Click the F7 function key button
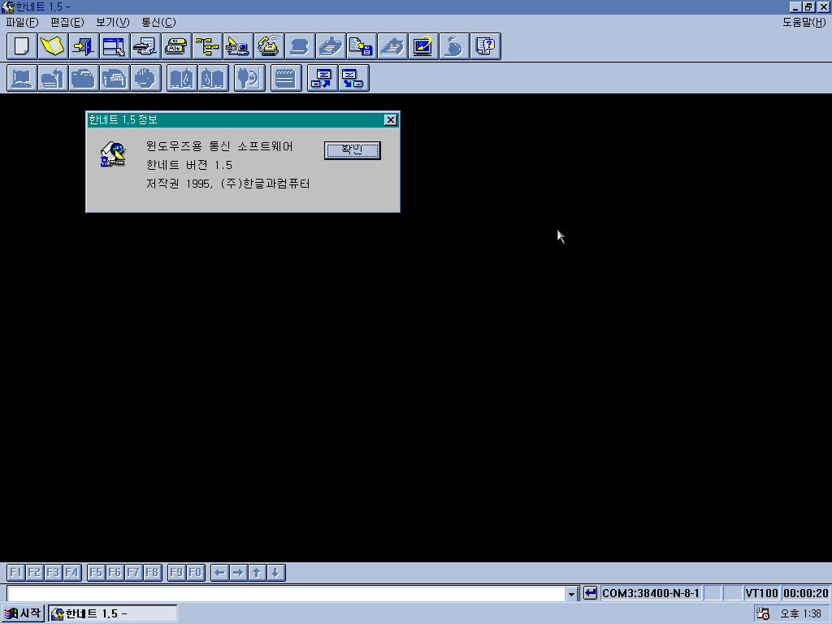832x624 pixels. 133,573
